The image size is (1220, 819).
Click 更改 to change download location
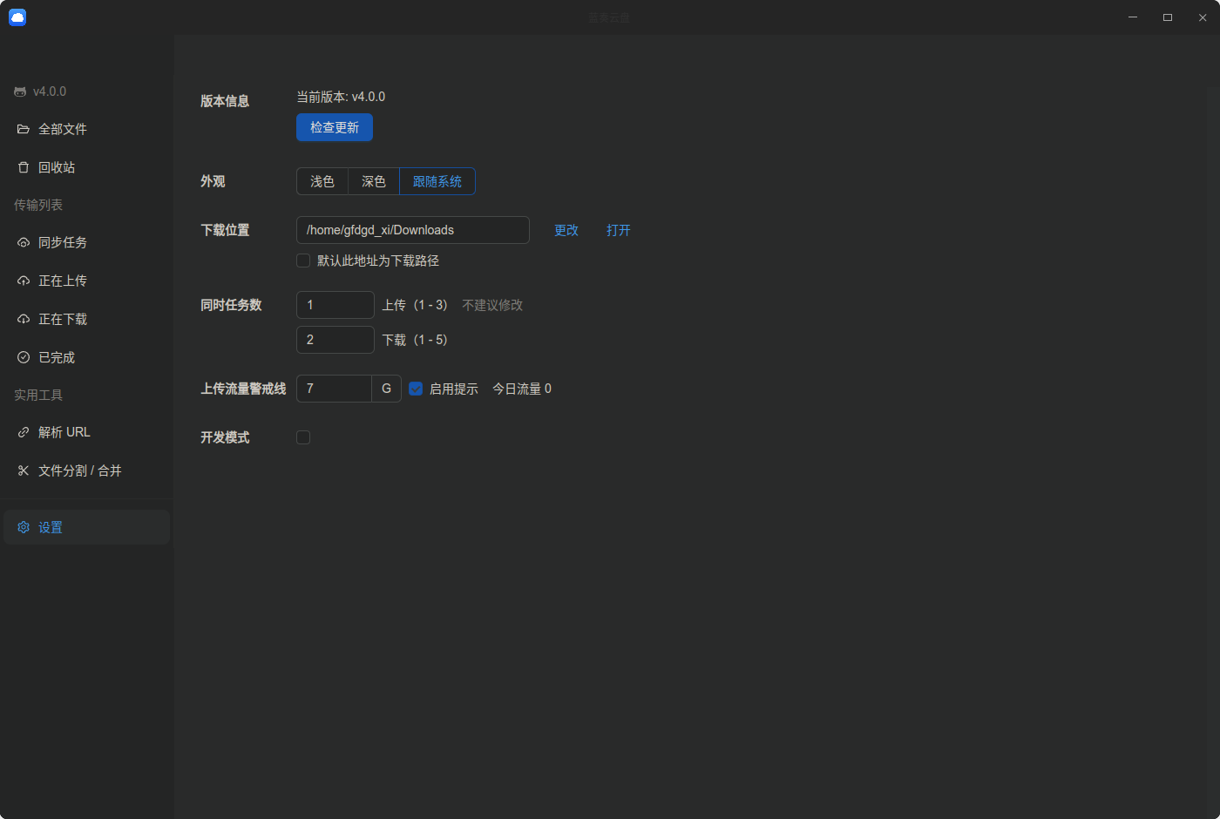coord(566,230)
